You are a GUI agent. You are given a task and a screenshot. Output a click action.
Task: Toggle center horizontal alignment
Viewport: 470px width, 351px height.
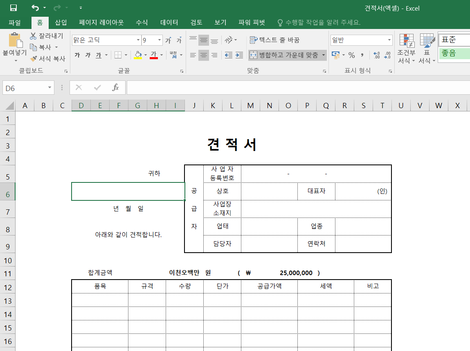pos(204,55)
